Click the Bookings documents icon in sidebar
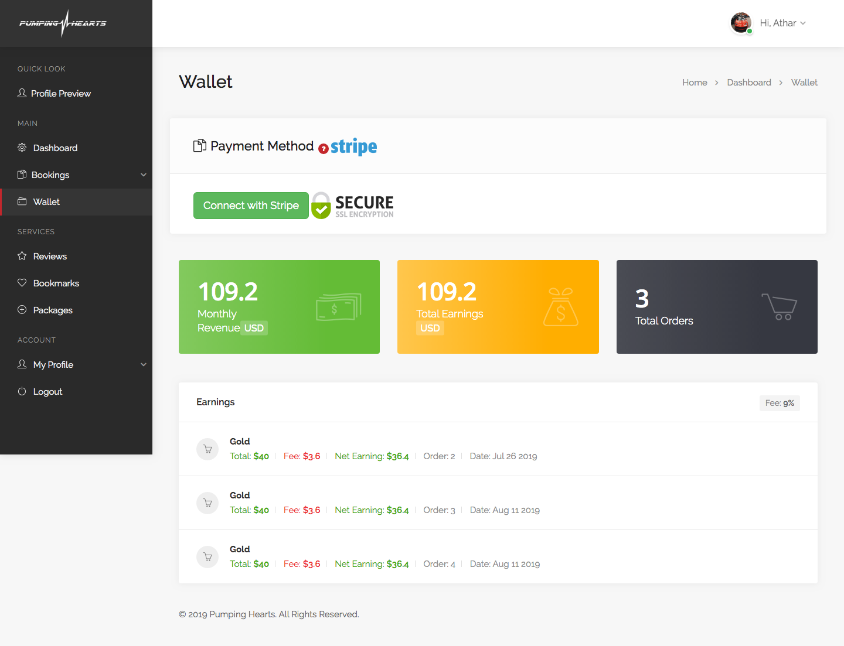This screenshot has height=646, width=844. (22, 175)
